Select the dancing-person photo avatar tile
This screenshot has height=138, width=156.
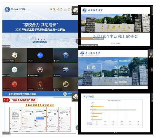click(x=40, y=70)
